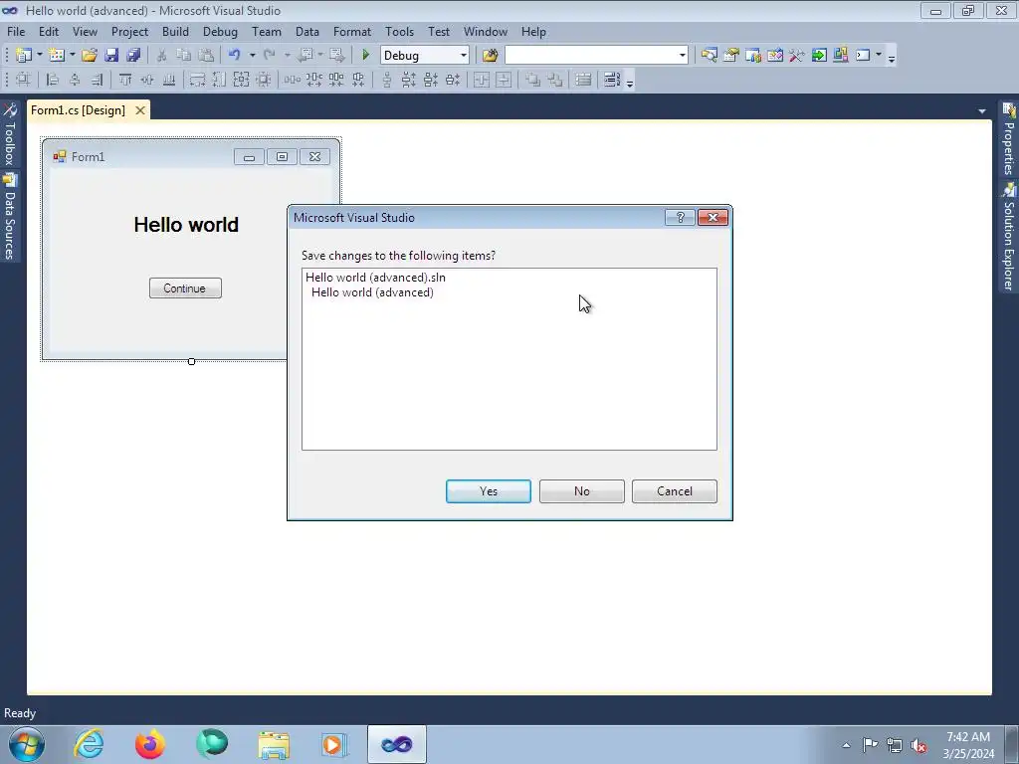This screenshot has height=764, width=1019.
Task: Open the layout toolbar options overflow
Action: (630, 82)
